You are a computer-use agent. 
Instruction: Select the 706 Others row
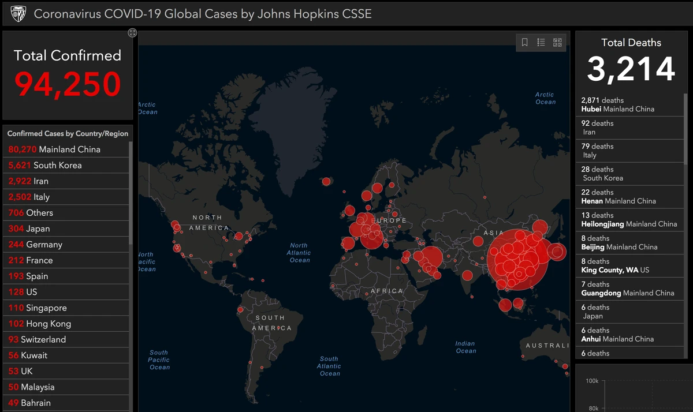pyautogui.click(x=67, y=213)
